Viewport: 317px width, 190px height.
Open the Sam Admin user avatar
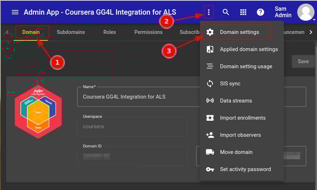[x=305, y=12]
